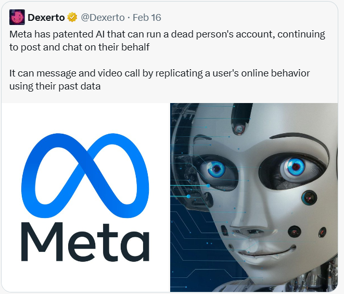Click the word "Meta" starting the tweet text
The height and width of the screenshot is (294, 344).
point(21,34)
